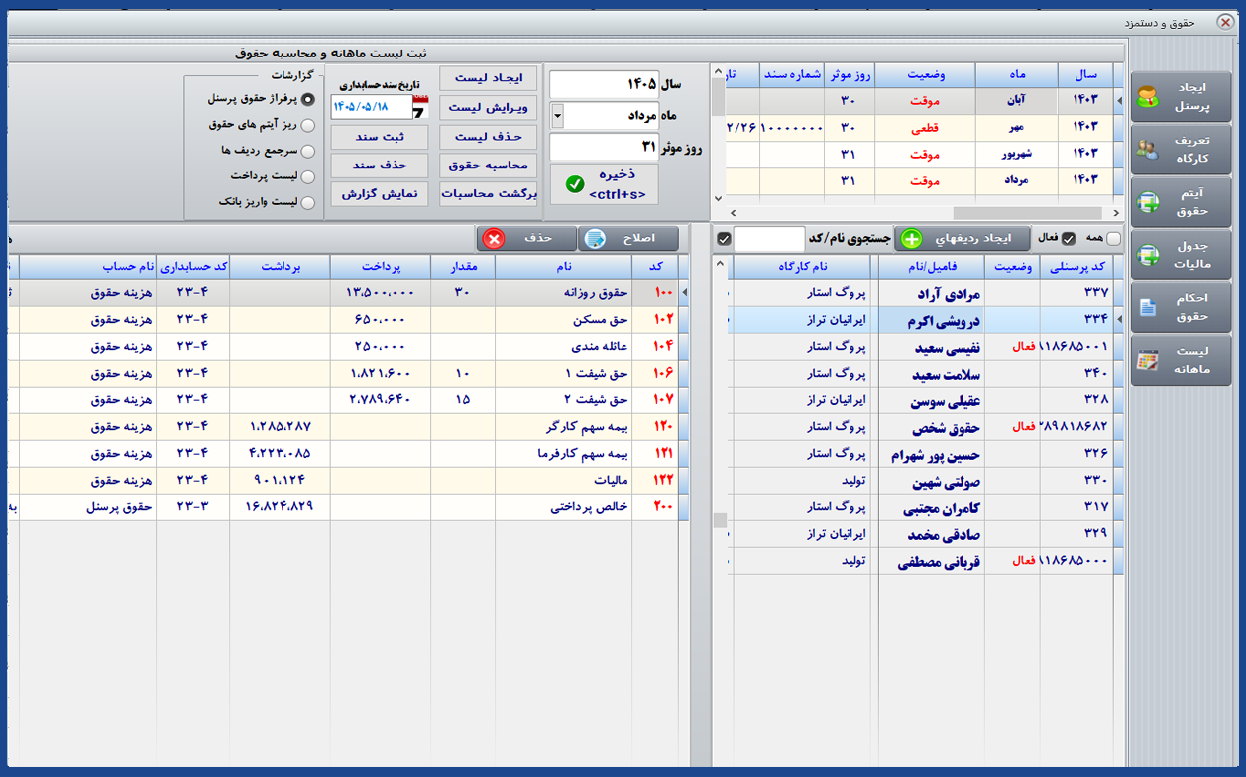Click the month list horizontal scrollbar thumb
The width and height of the screenshot is (1246, 777).
pos(1027,213)
